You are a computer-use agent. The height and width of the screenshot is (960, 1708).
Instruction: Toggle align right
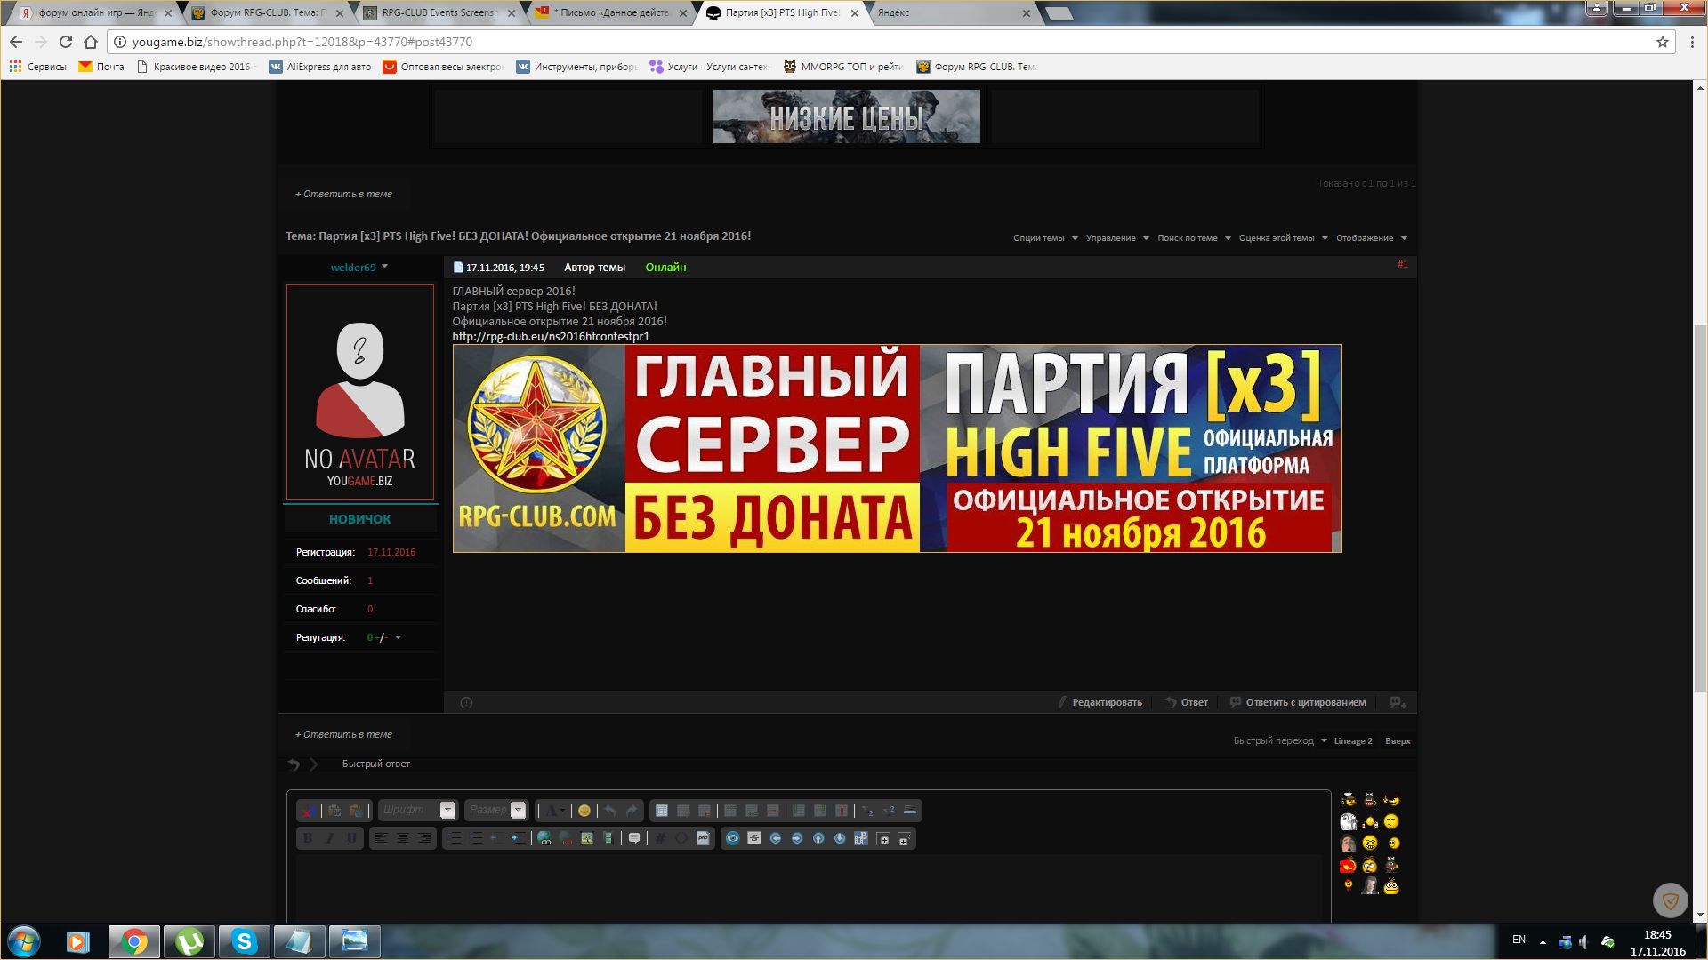click(x=423, y=838)
